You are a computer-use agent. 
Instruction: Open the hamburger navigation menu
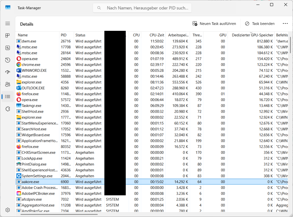click(8, 24)
